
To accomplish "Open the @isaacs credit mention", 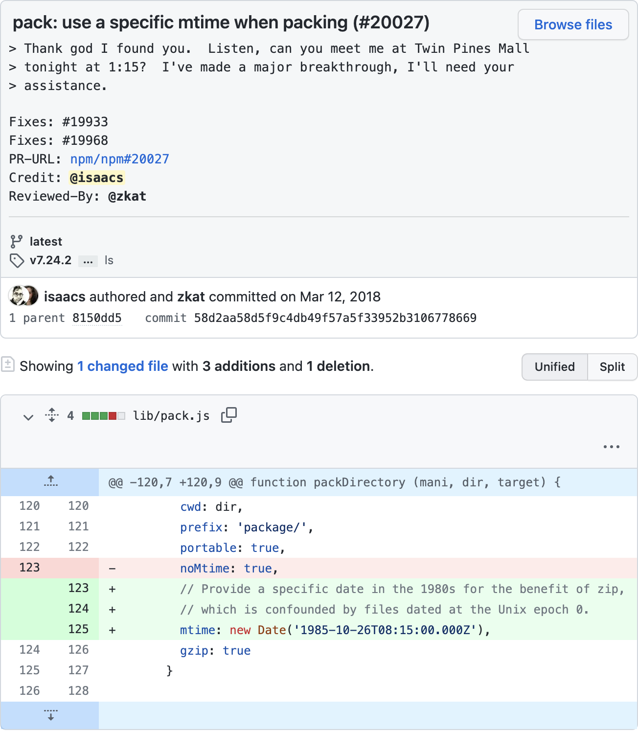I will tap(96, 178).
